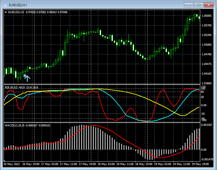Click the oscillator 50 level label

202,97
